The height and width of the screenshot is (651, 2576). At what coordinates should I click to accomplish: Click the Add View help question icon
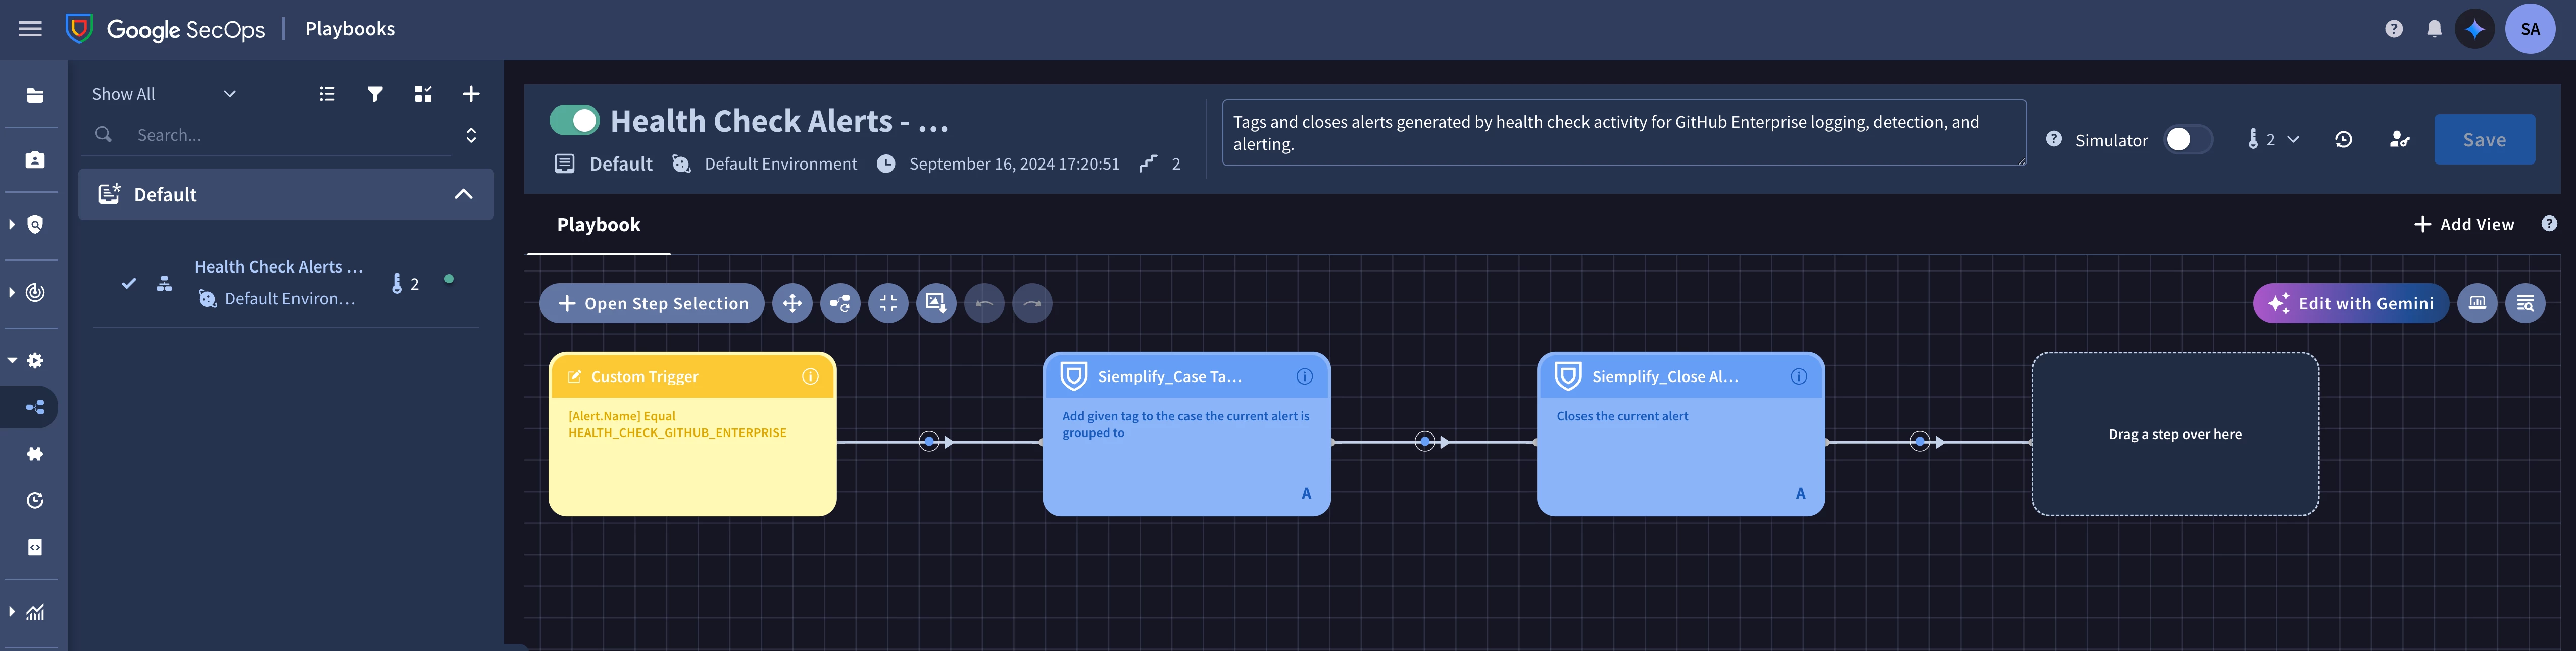point(2549,224)
